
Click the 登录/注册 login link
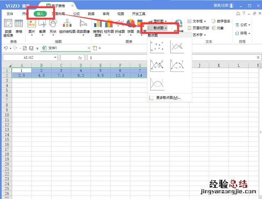221,5
